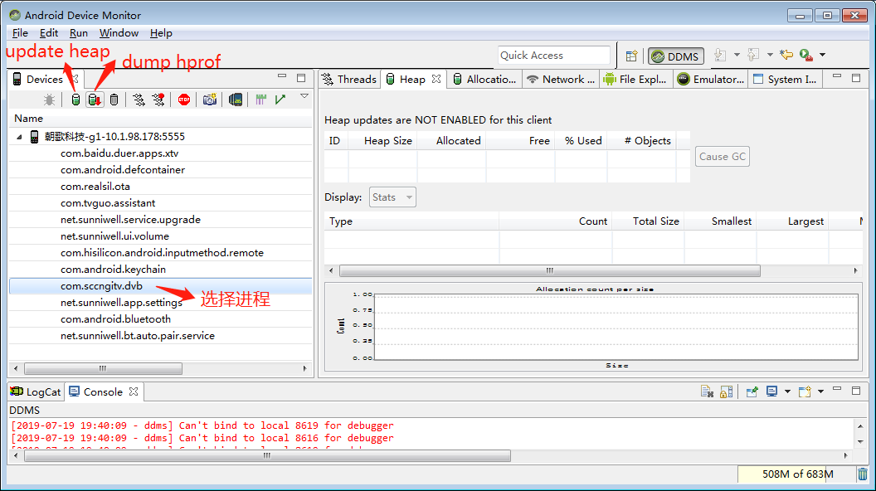Click the Cause GC trash can icon in Devices toolbar
This screenshot has width=876, height=491.
click(x=114, y=100)
